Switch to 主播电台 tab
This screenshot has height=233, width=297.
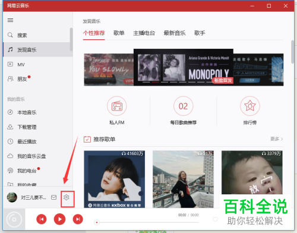pos(144,33)
